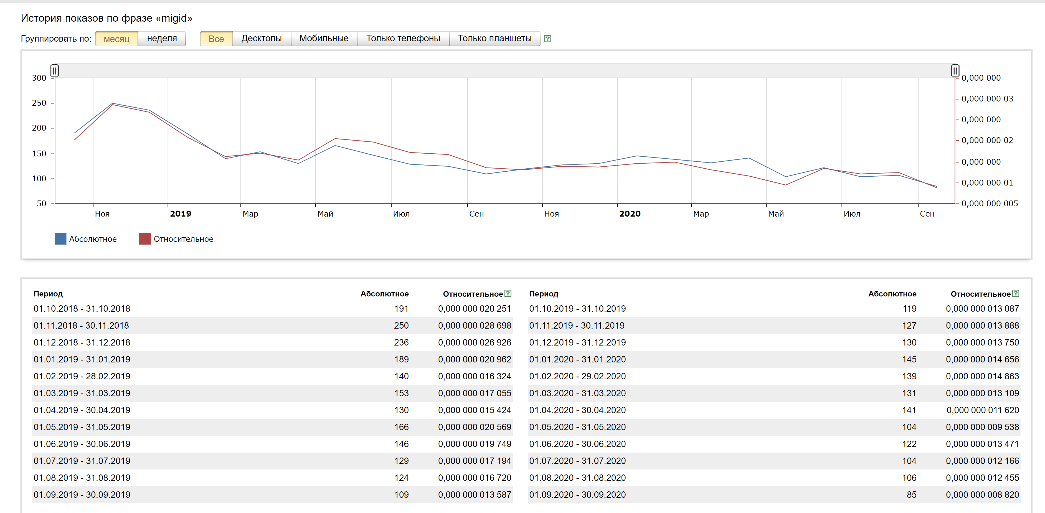Screen dimensions: 1045x513
Task: Toggle the red Относительное legend swatch
Action: [145, 239]
